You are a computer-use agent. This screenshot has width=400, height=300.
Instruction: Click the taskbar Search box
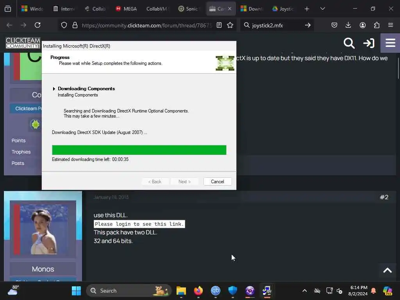[x=129, y=291]
